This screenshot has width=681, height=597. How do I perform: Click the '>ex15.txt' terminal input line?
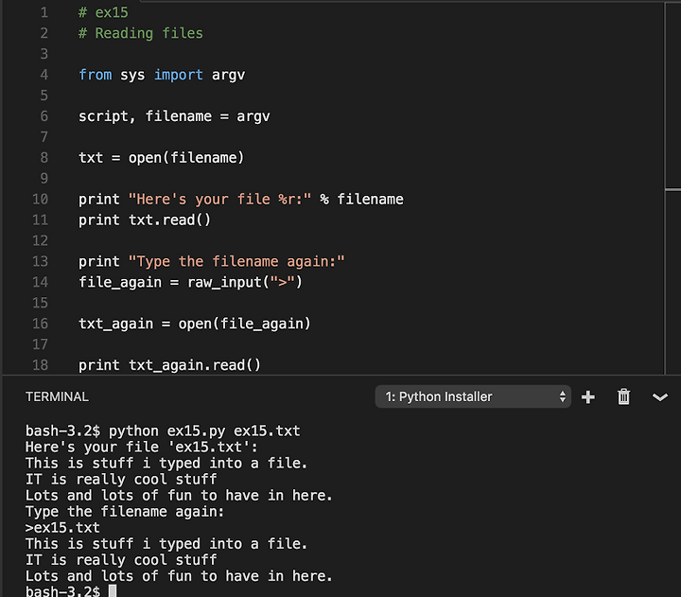pos(62,528)
